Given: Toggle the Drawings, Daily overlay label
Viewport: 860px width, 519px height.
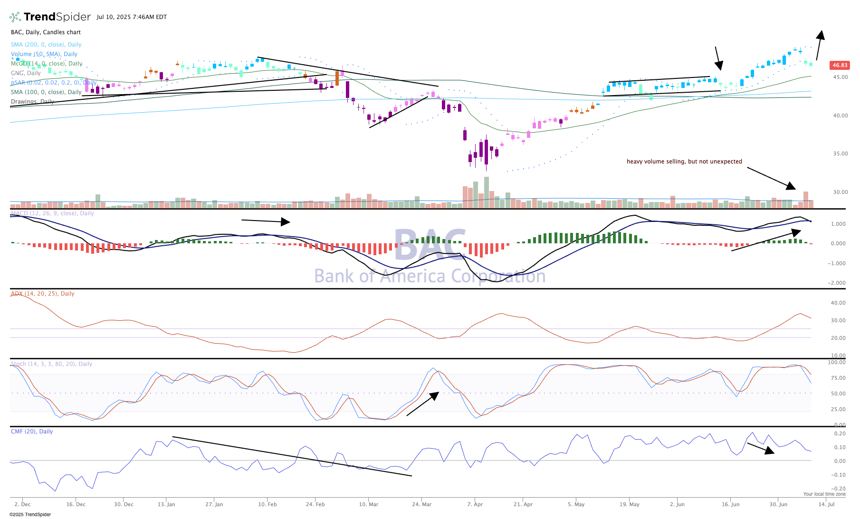Looking at the screenshot, I should click(x=32, y=102).
